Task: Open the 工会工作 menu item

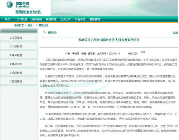Action: point(66,19)
